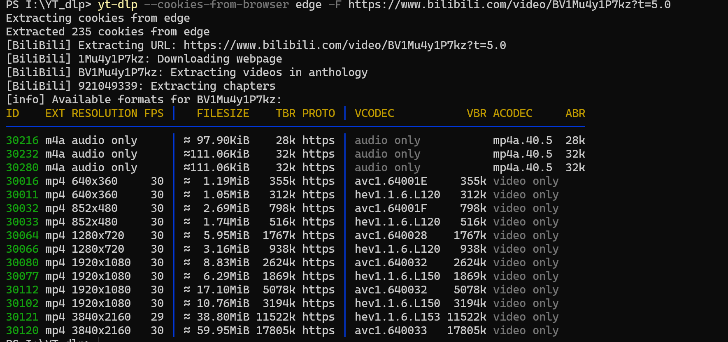Click the -F flag in the command

(335, 5)
